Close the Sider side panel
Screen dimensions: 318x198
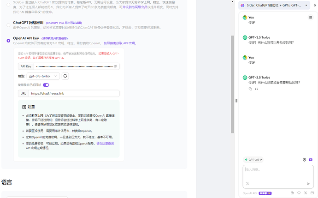(x=315, y=6)
